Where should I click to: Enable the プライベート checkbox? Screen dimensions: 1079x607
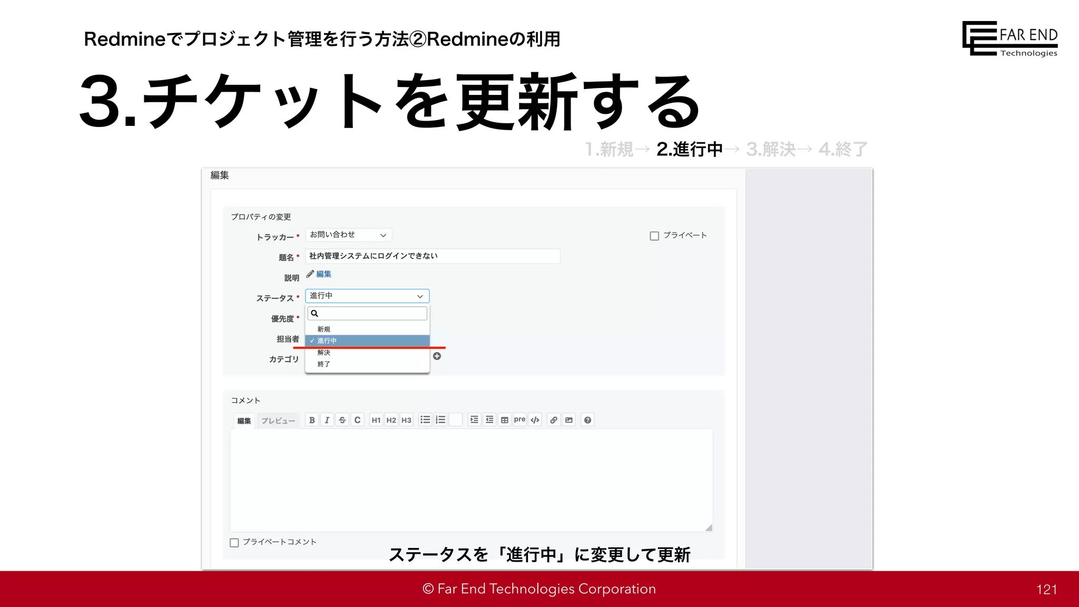click(654, 236)
